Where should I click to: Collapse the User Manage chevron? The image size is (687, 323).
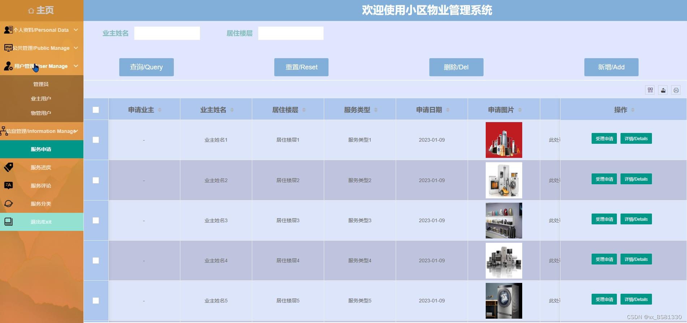coord(76,66)
